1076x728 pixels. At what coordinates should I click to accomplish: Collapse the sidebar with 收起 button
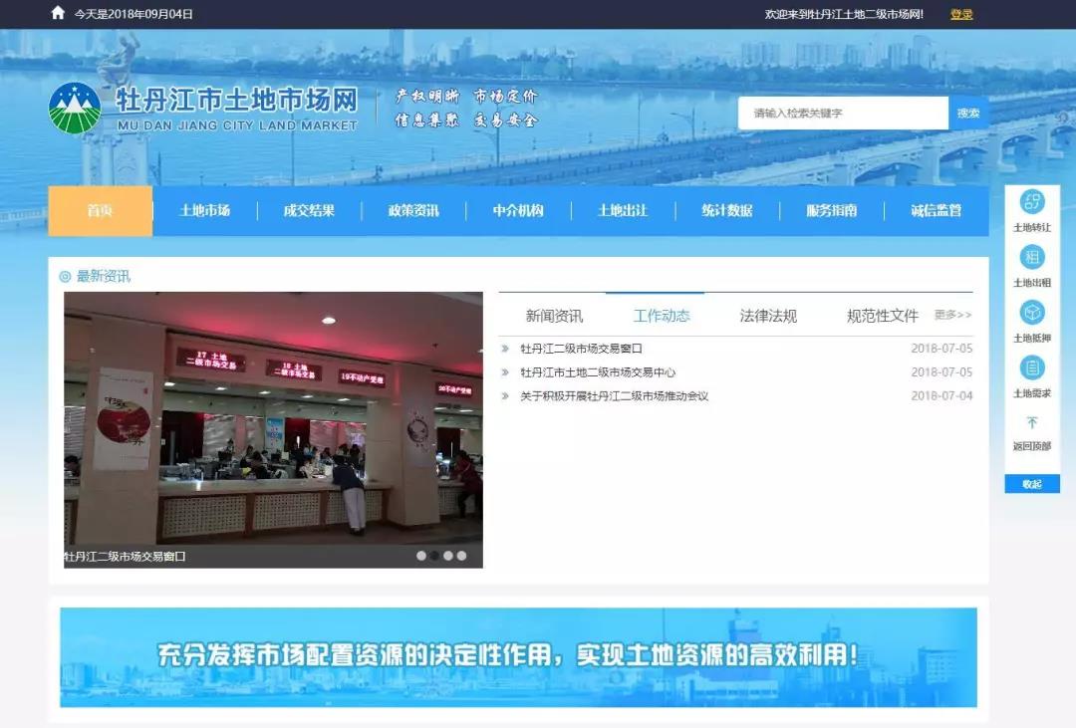tap(1032, 484)
